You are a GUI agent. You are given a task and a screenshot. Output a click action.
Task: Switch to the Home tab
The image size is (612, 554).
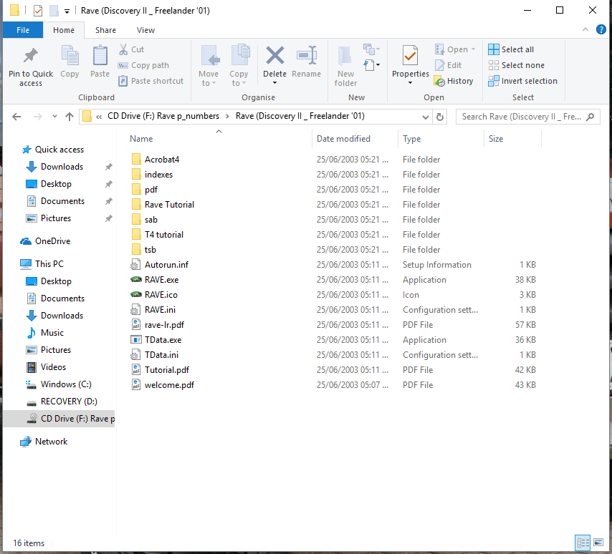pos(64,30)
